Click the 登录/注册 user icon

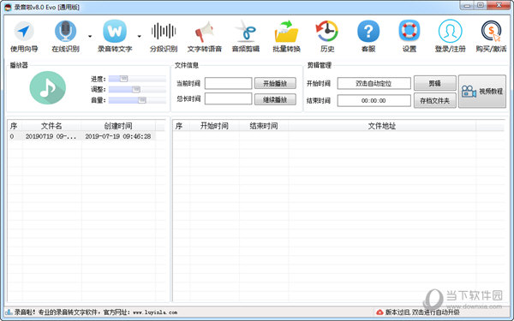[x=450, y=31]
